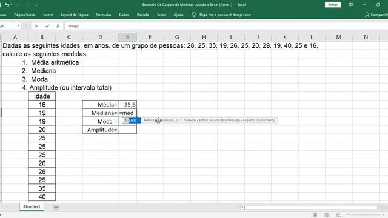Switch to the Planilha1 sheet tab
Viewport: 388px width, 218px height.
pyautogui.click(x=32, y=207)
